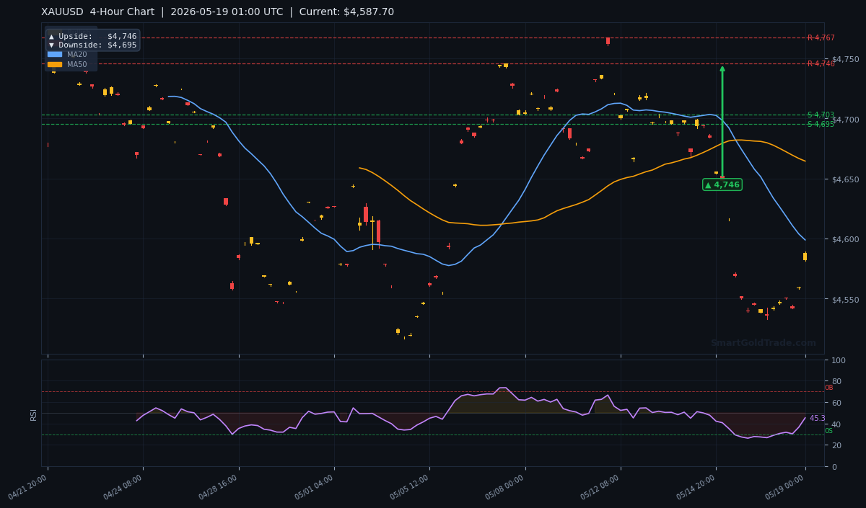The width and height of the screenshot is (866, 508).
Task: Click the 05/01 04:00 time label
Action: [314, 488]
